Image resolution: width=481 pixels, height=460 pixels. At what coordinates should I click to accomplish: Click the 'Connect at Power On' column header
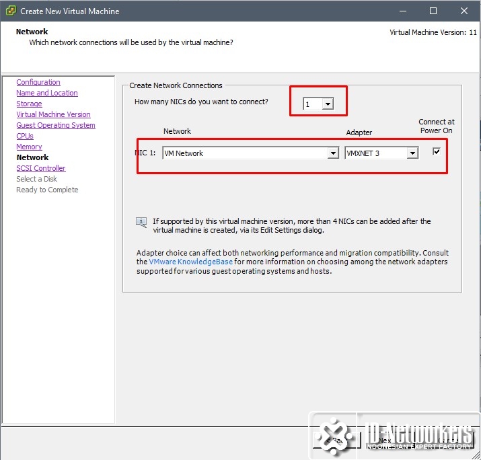436,126
